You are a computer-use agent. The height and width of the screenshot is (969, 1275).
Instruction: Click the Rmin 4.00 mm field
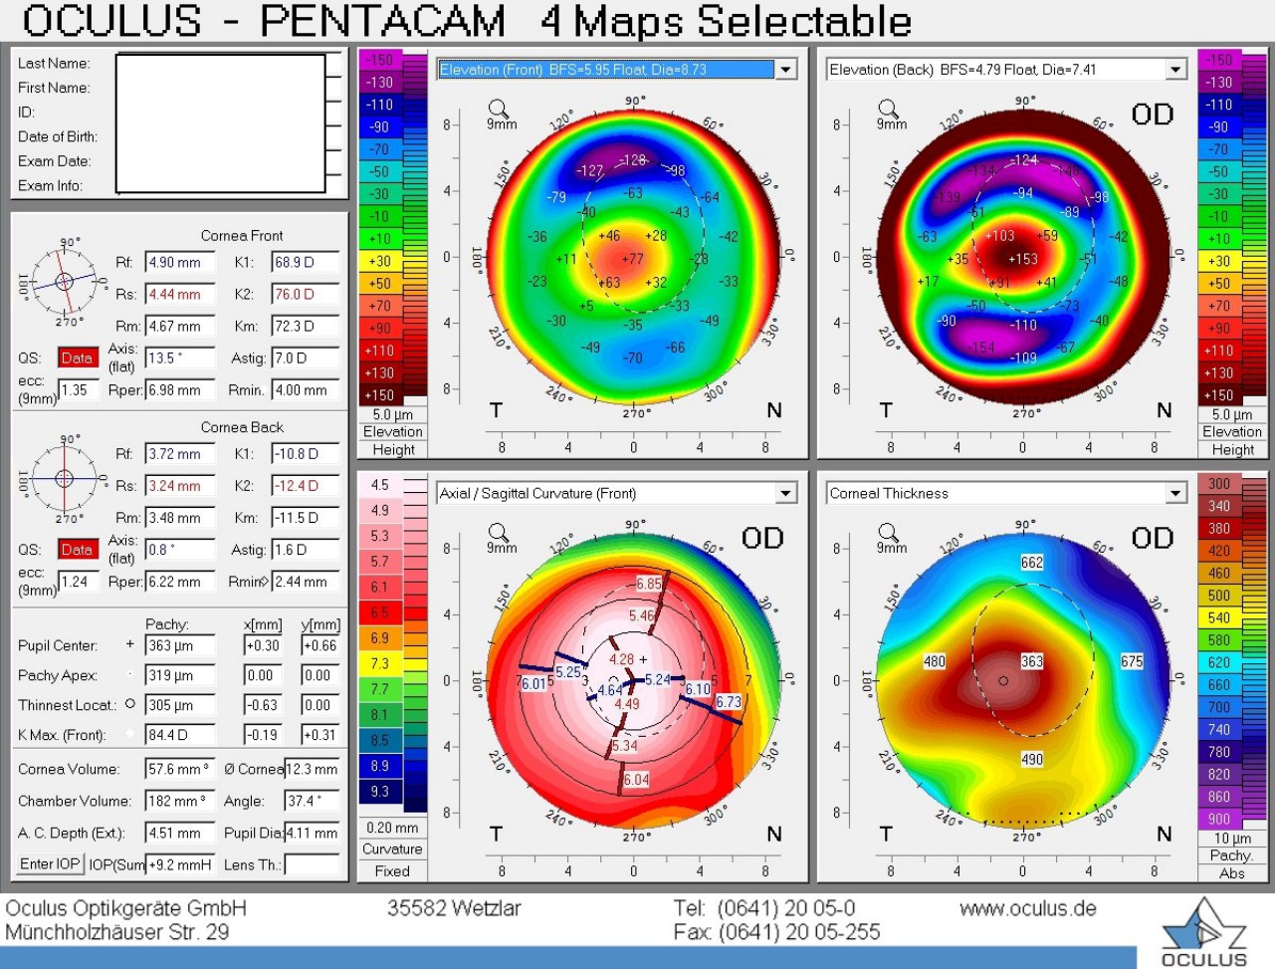tap(306, 390)
